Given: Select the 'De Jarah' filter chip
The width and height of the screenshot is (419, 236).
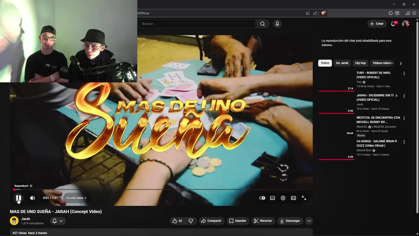Looking at the screenshot, I should (x=342, y=63).
